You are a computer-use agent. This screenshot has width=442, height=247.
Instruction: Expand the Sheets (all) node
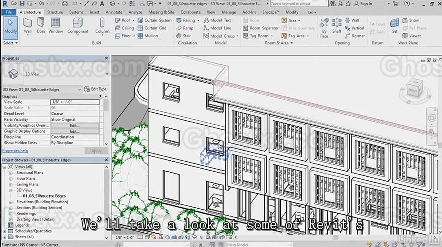click(x=4, y=237)
